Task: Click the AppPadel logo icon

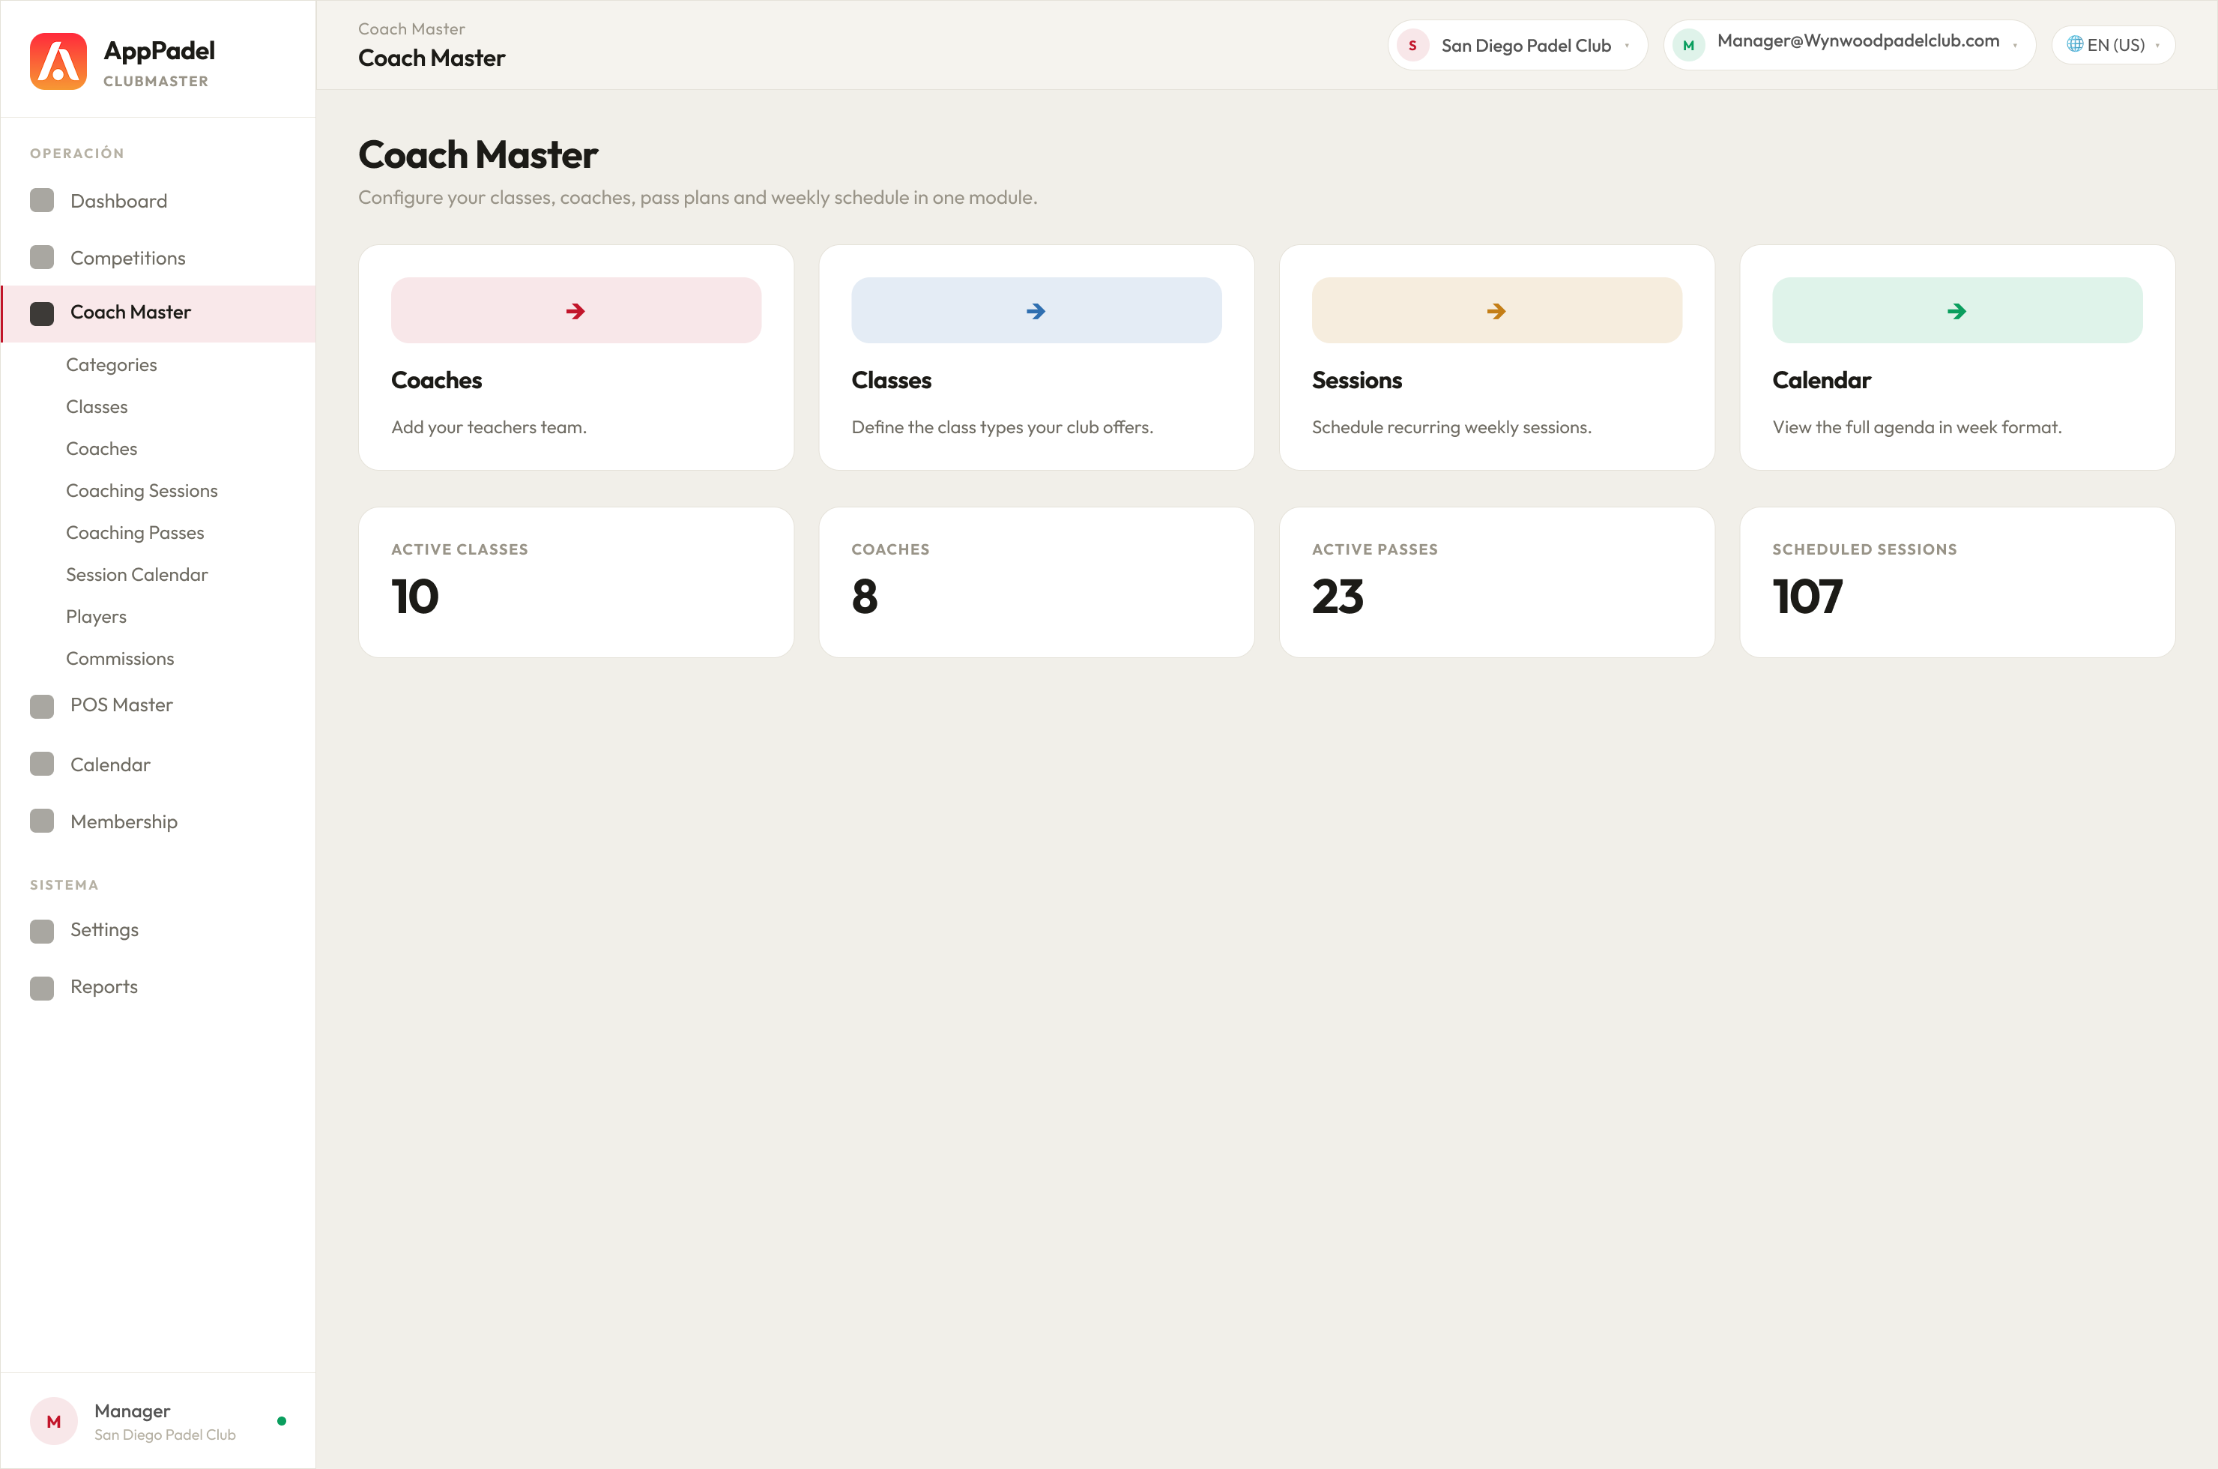Action: 58,61
